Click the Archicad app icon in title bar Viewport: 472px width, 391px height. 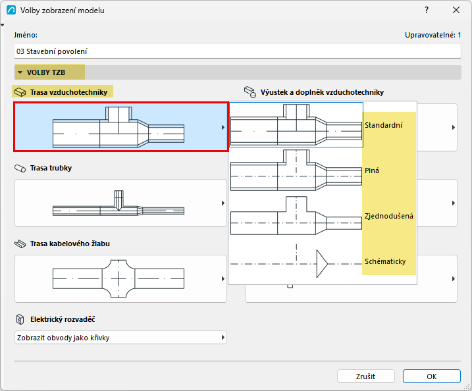click(11, 11)
